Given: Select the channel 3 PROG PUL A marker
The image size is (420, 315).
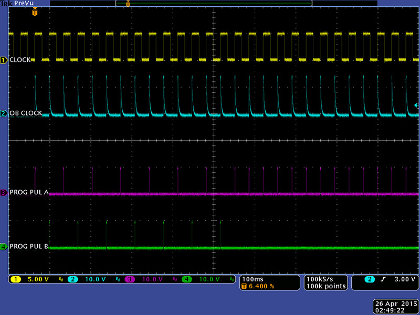Looking at the screenshot, I should click(4, 193).
